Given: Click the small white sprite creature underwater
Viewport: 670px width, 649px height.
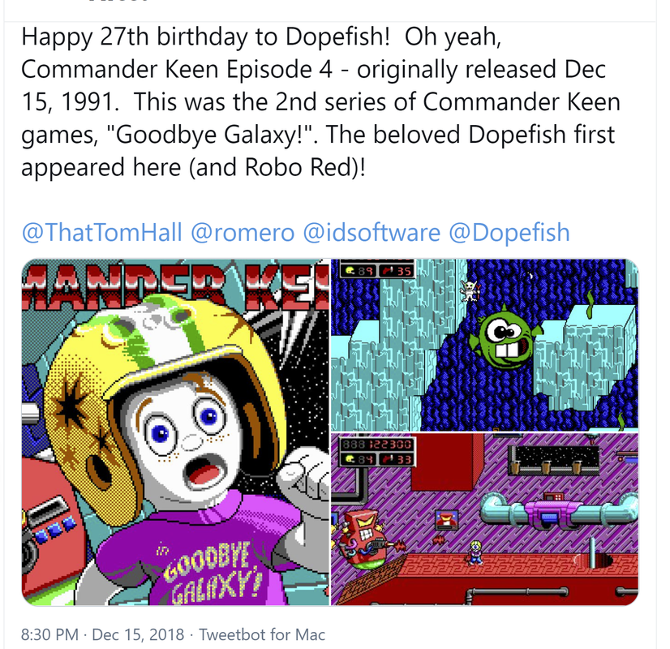Looking at the screenshot, I should click(470, 290).
